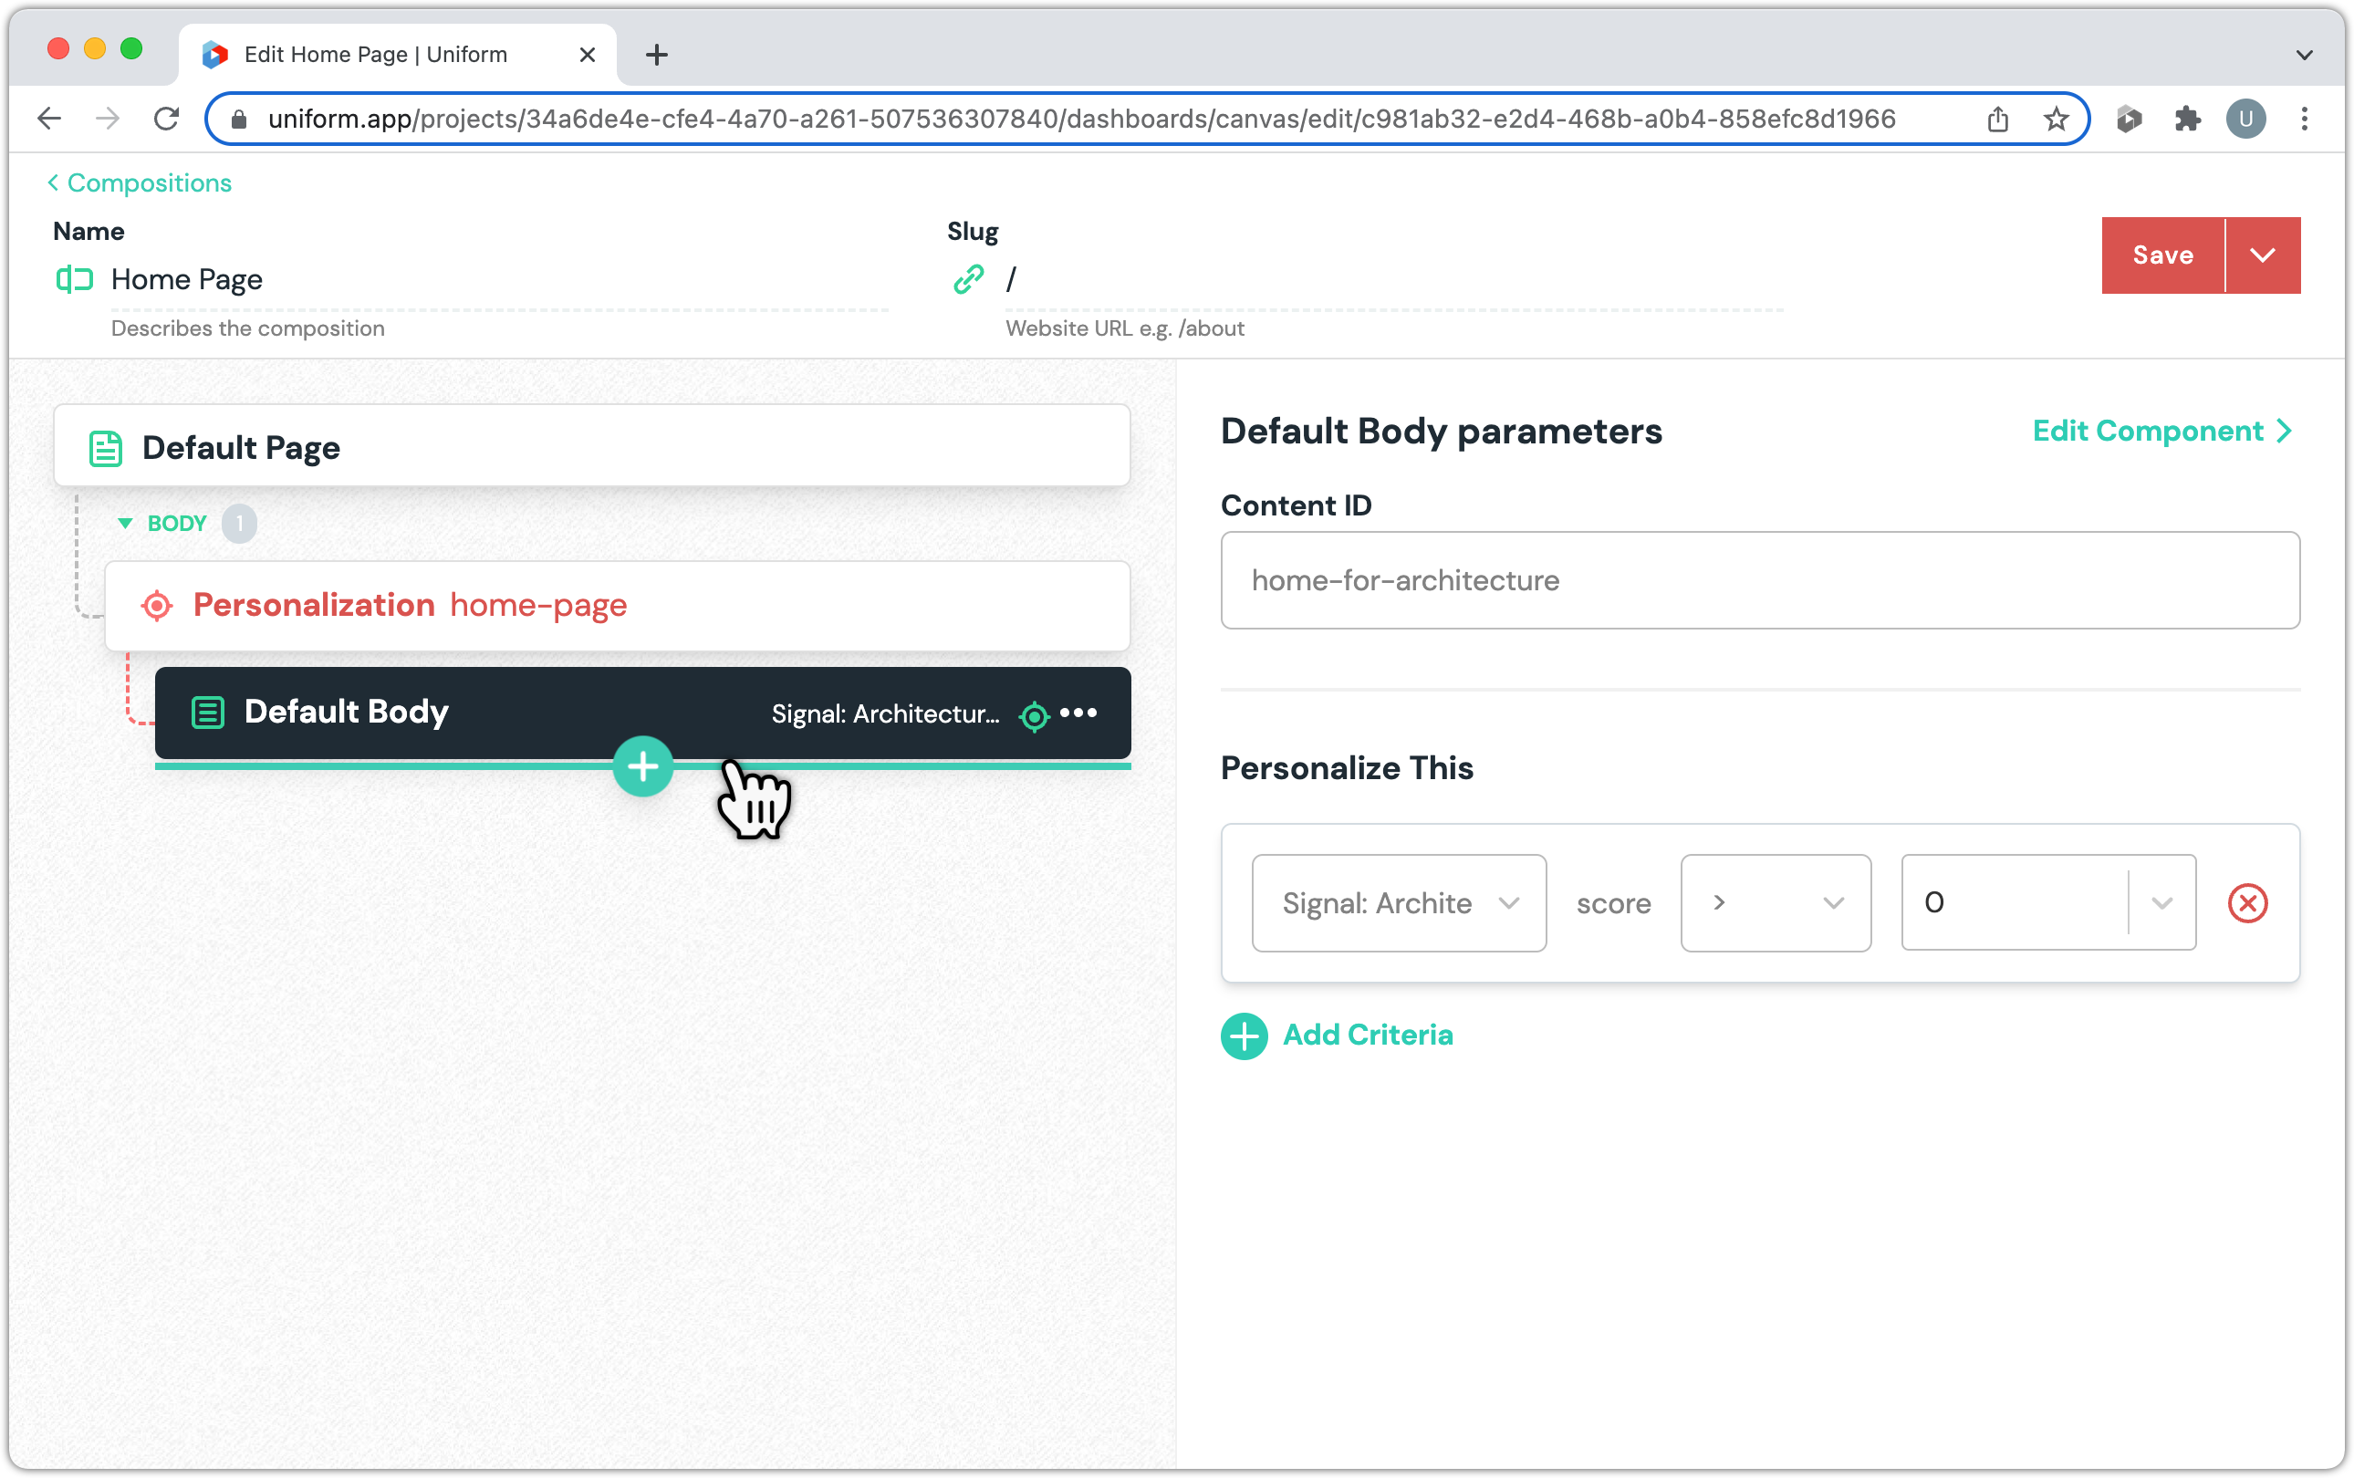Screen dimensions: 2354x1478
Task: Click the green plus insert-component button
Action: point(642,766)
